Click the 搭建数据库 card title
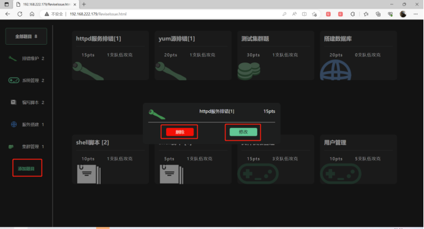The height and width of the screenshot is (229, 424). click(338, 39)
